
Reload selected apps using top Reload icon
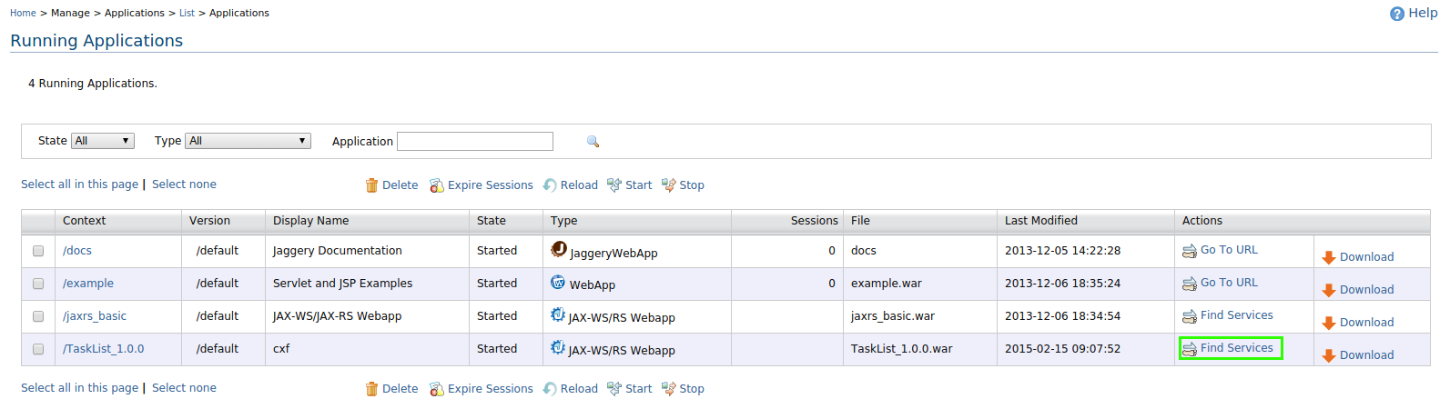coord(550,185)
